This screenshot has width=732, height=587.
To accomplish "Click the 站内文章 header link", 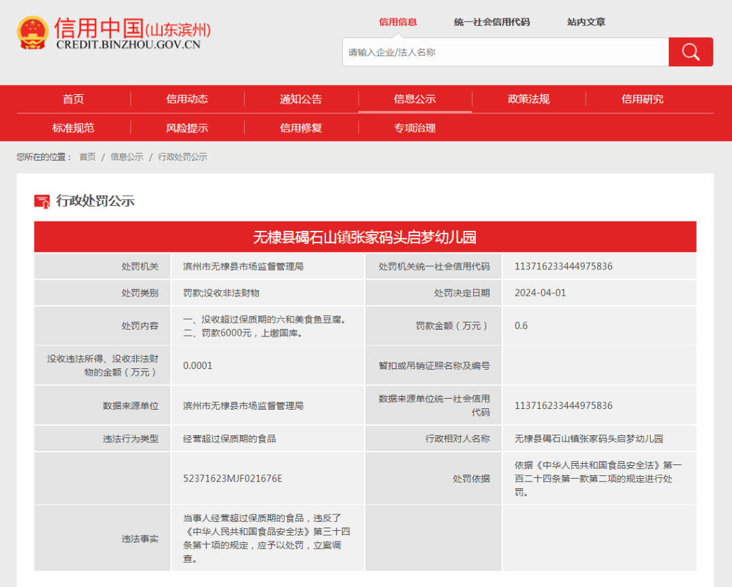I will 587,22.
